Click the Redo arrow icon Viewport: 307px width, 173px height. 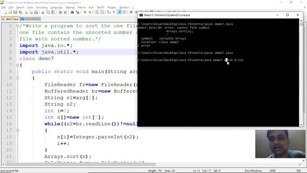point(65,12)
